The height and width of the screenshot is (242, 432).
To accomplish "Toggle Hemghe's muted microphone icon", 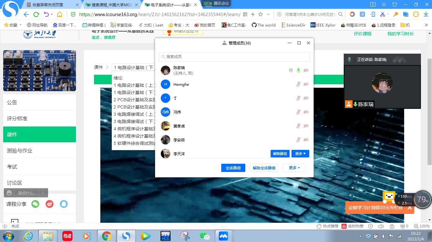I will [x=298, y=84].
